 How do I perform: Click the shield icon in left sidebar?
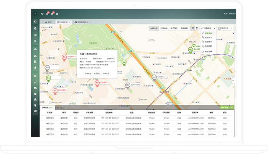[x=35, y=29]
